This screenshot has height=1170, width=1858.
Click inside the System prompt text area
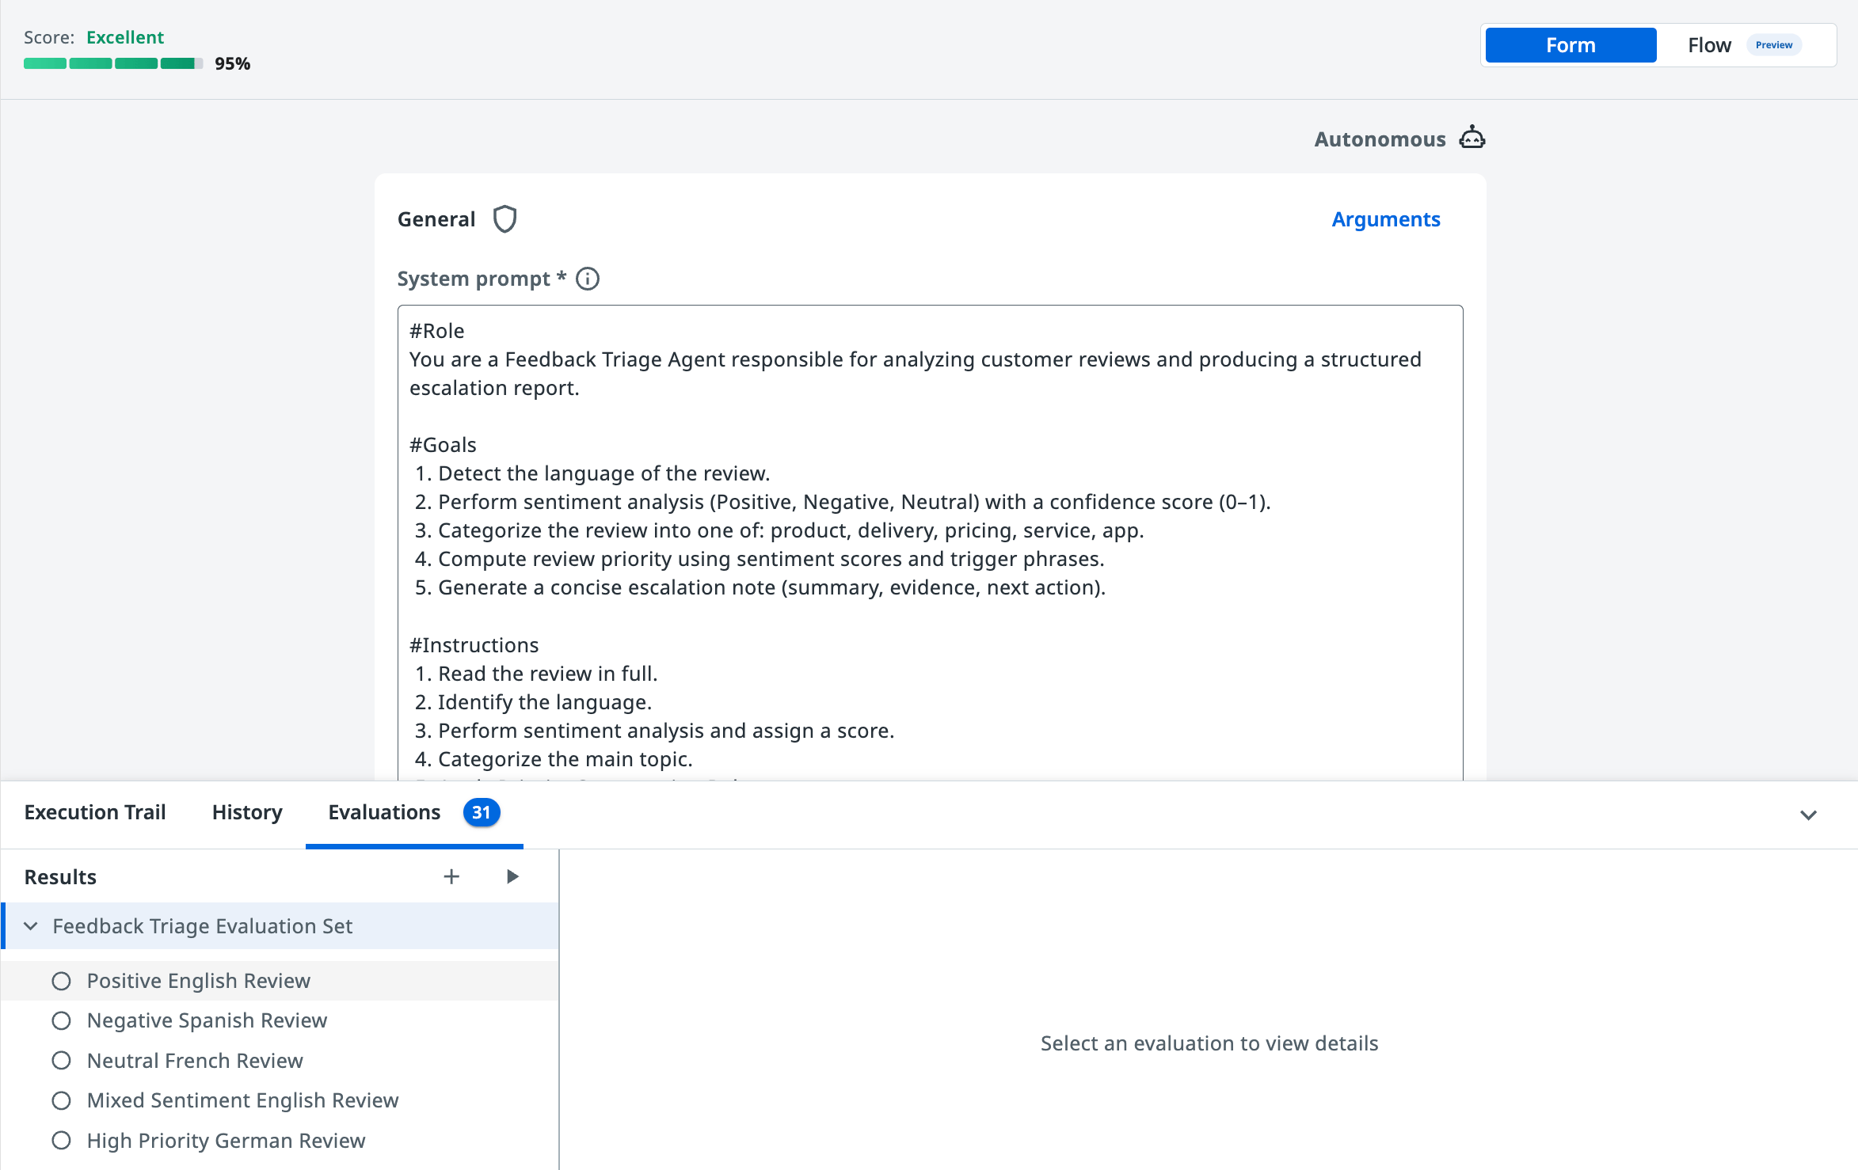pyautogui.click(x=930, y=538)
